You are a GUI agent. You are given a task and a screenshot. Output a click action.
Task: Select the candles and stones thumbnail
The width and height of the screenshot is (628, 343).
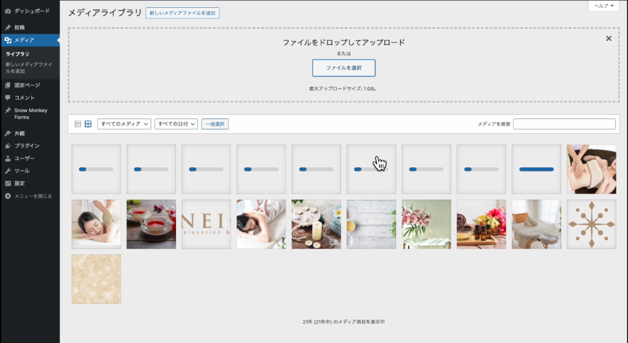[316, 224]
